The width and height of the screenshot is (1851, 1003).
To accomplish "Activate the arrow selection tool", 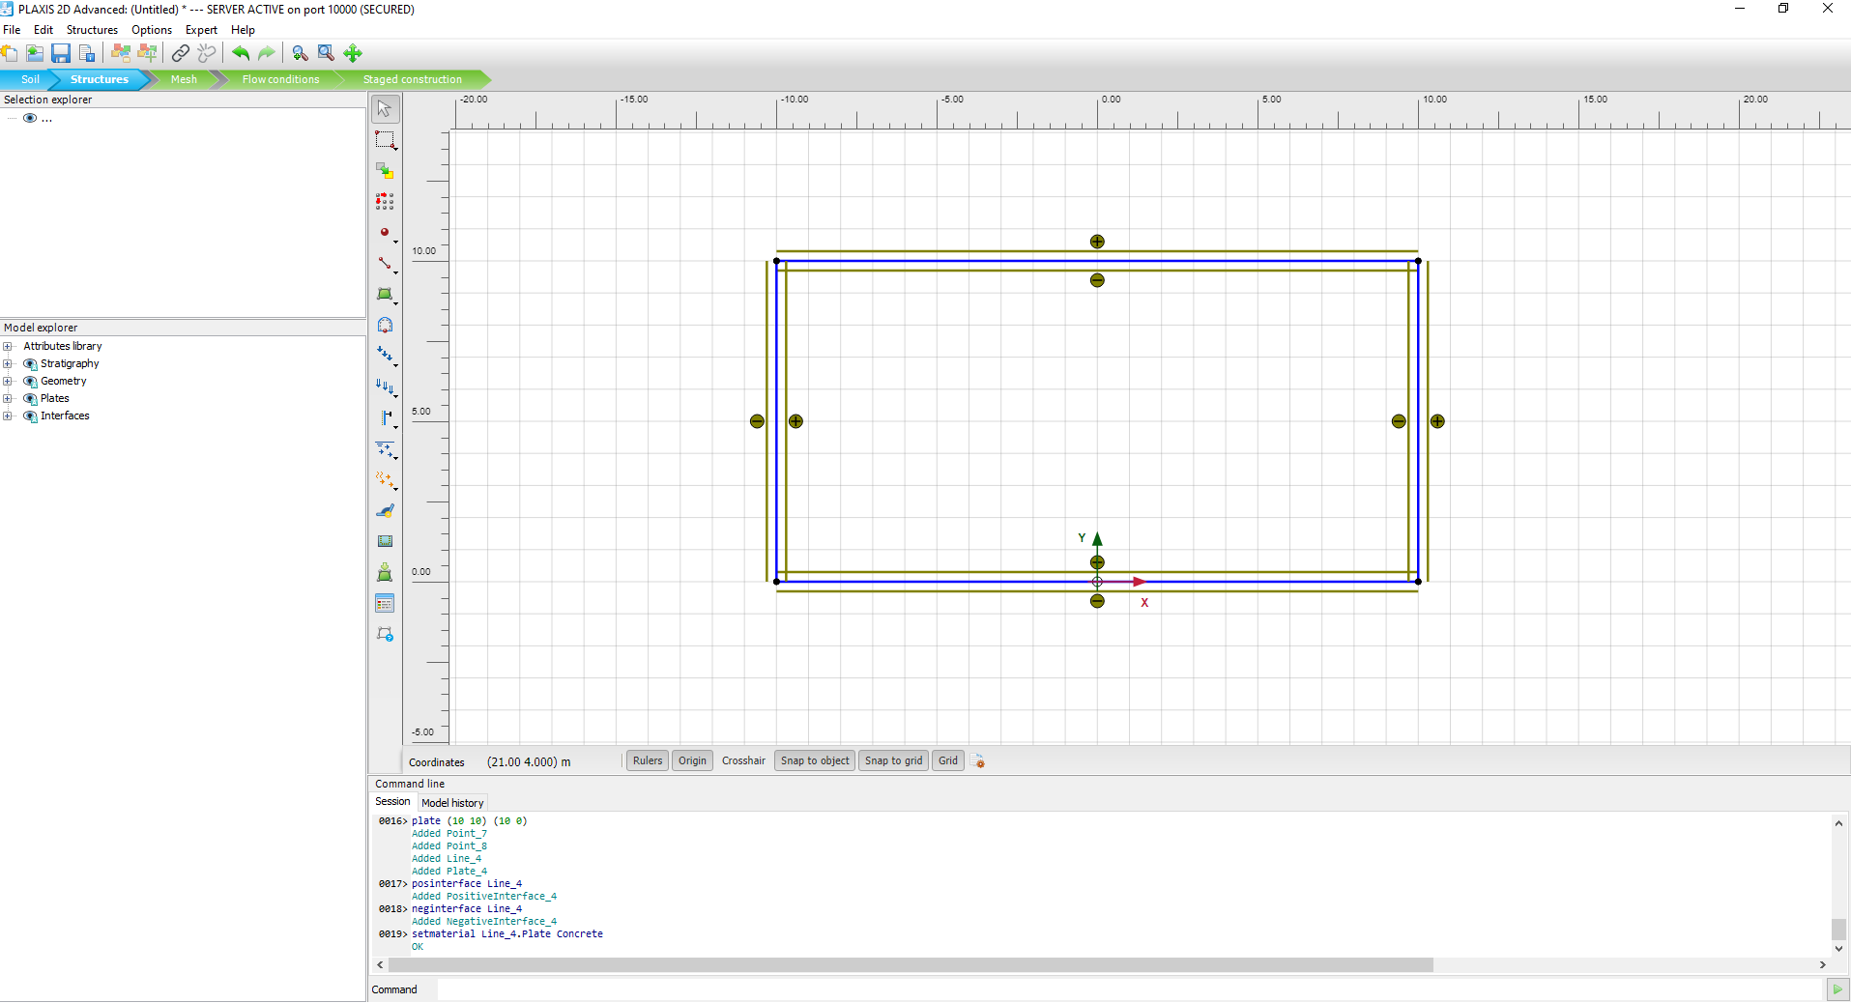I will (385, 109).
